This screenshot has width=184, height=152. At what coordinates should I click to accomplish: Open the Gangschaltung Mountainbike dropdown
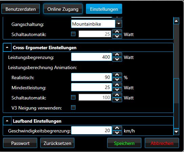pyautogui.click(x=119, y=24)
